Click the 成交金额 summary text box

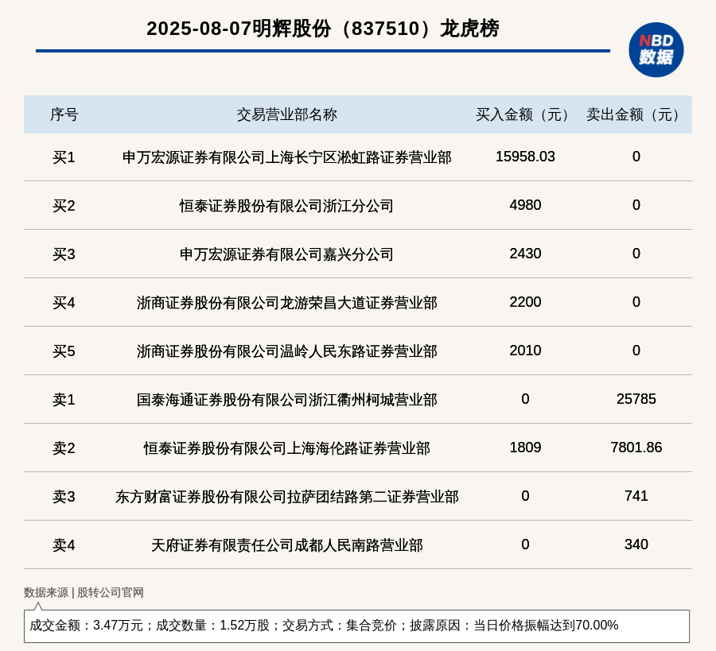(356, 626)
